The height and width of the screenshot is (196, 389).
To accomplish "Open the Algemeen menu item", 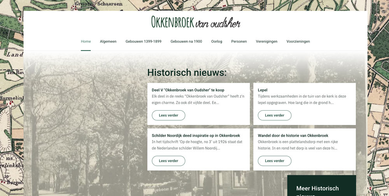I will 108,42.
